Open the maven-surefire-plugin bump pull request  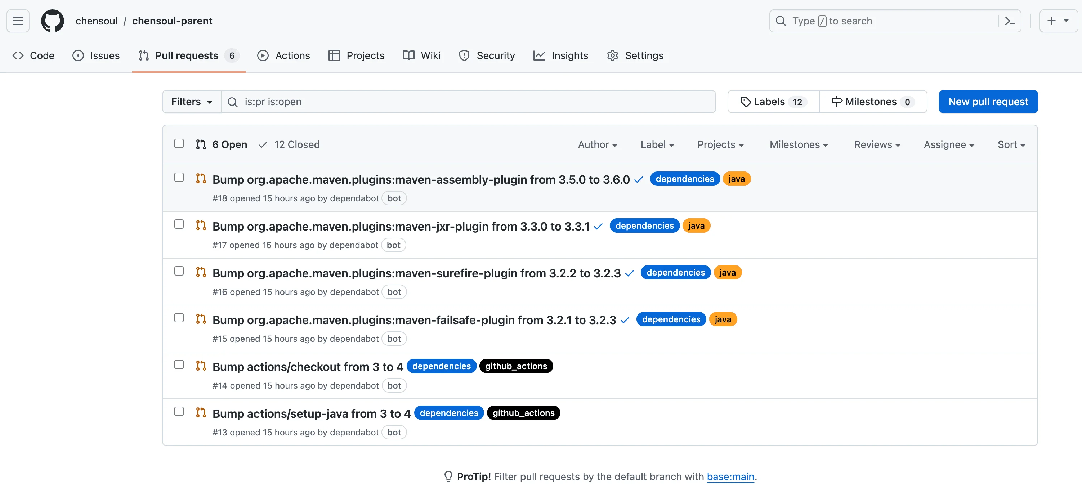pos(416,273)
